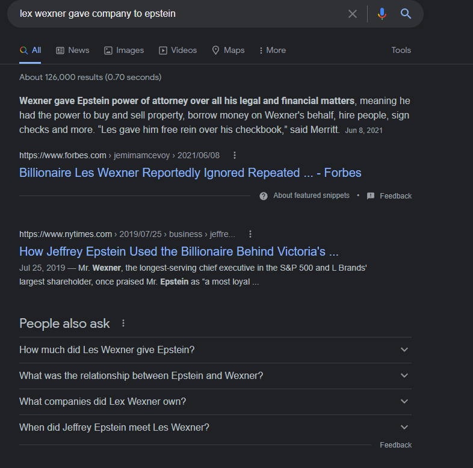Open the More search options menu

(273, 51)
